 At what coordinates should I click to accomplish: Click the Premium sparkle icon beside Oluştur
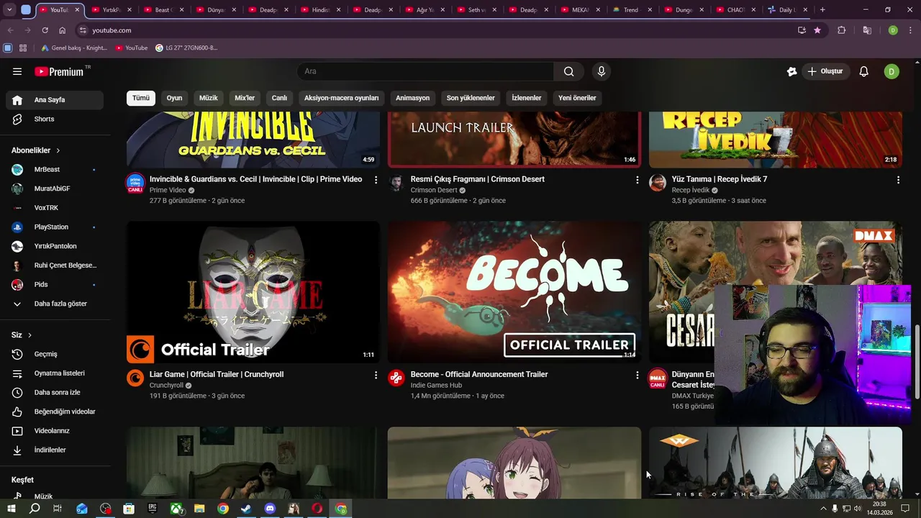791,71
